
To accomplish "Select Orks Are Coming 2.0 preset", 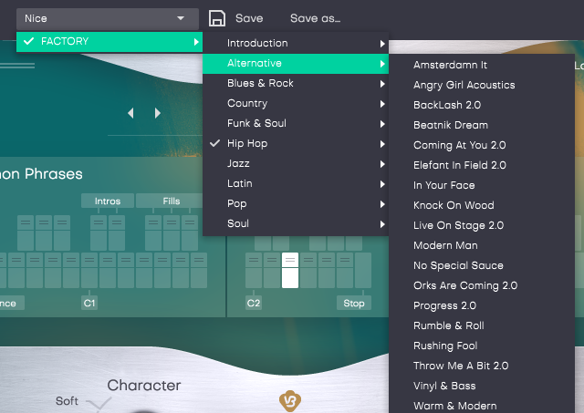I will 465,285.
